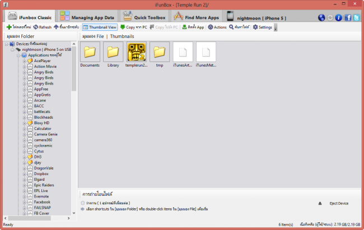Click the install App toolbar button
The height and width of the screenshot is (230, 364).
[193, 27]
